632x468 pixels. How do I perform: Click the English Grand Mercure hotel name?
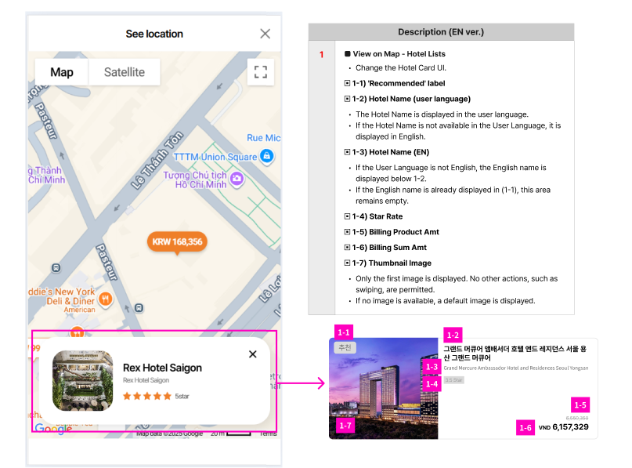(x=516, y=368)
